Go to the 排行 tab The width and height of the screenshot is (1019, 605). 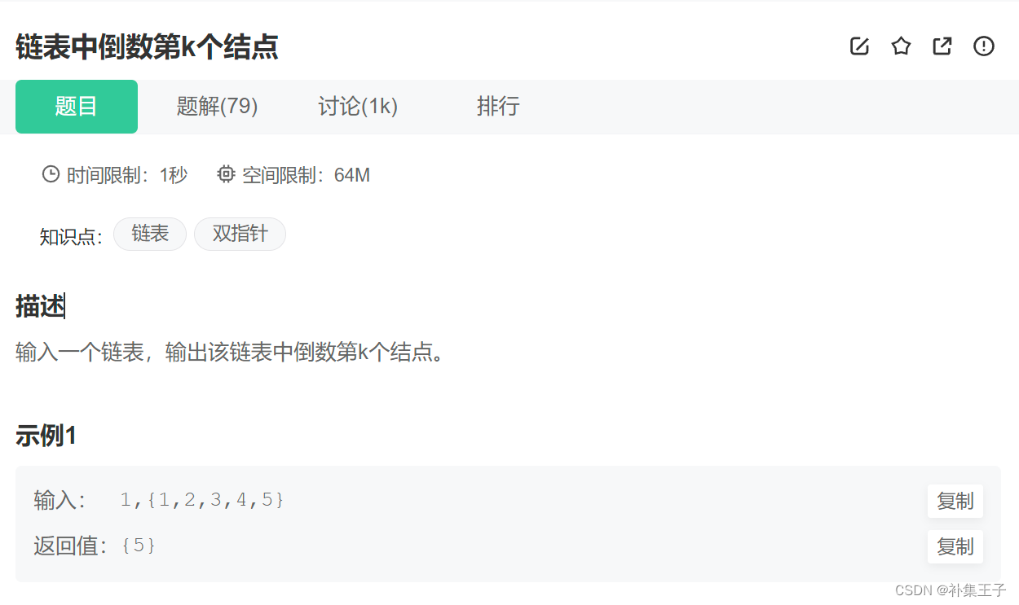click(x=498, y=107)
